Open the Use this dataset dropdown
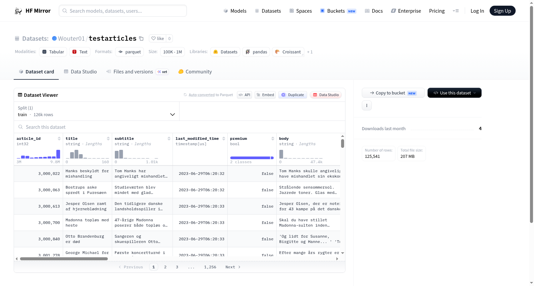 coord(454,93)
